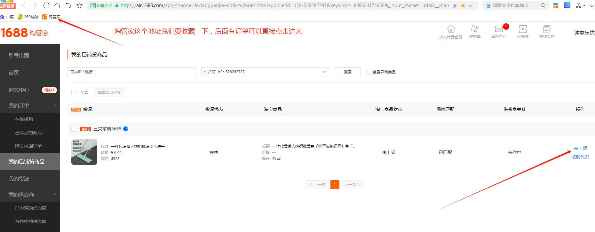Check the 三亮家居6688 supplier checkbox
The image size is (595, 232).
[x=74, y=129]
